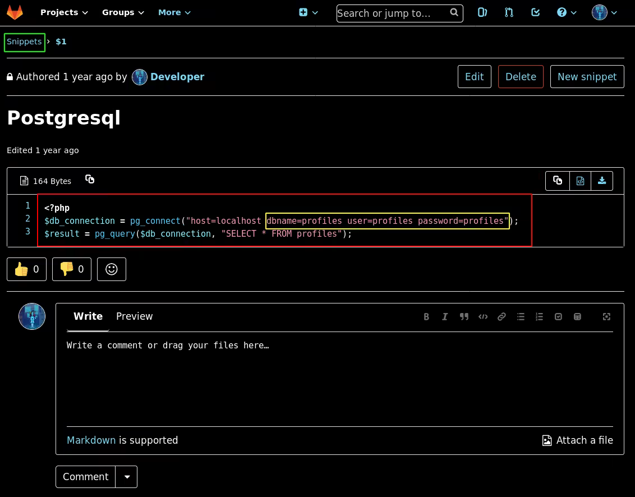
Task: Copy snippet file contents
Action: 558,181
